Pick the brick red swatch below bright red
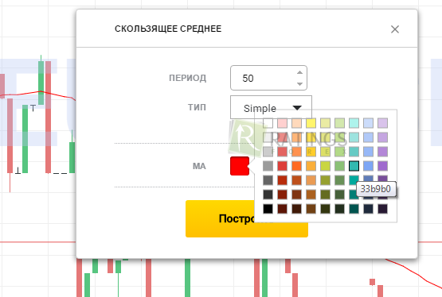Image resolution: width=442 pixels, height=297 pixels. click(x=282, y=180)
